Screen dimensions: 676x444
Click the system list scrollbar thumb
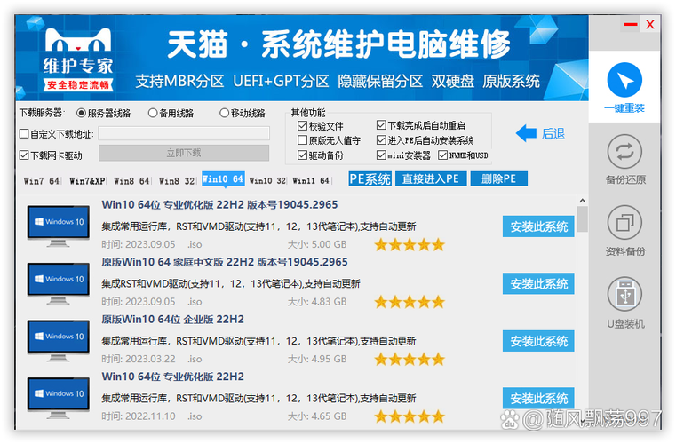pos(583,219)
